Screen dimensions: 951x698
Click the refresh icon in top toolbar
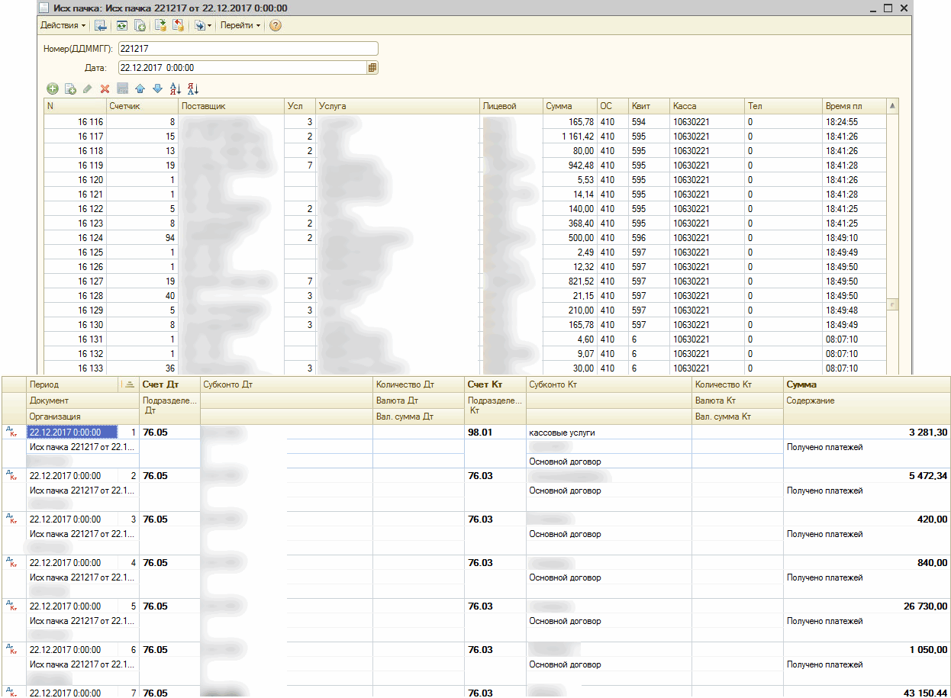(121, 25)
